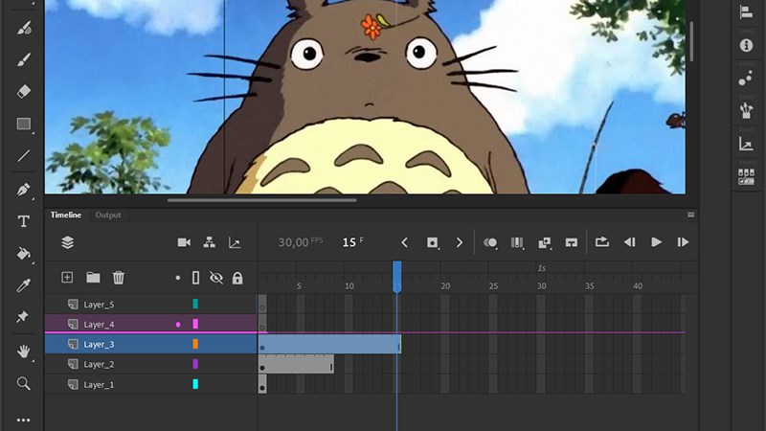The height and width of the screenshot is (431, 766).
Task: Open create tween options
Action: click(x=544, y=242)
